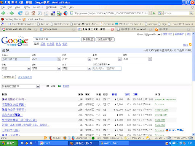Switch to the Picasa Web Albums tab

[20, 29]
